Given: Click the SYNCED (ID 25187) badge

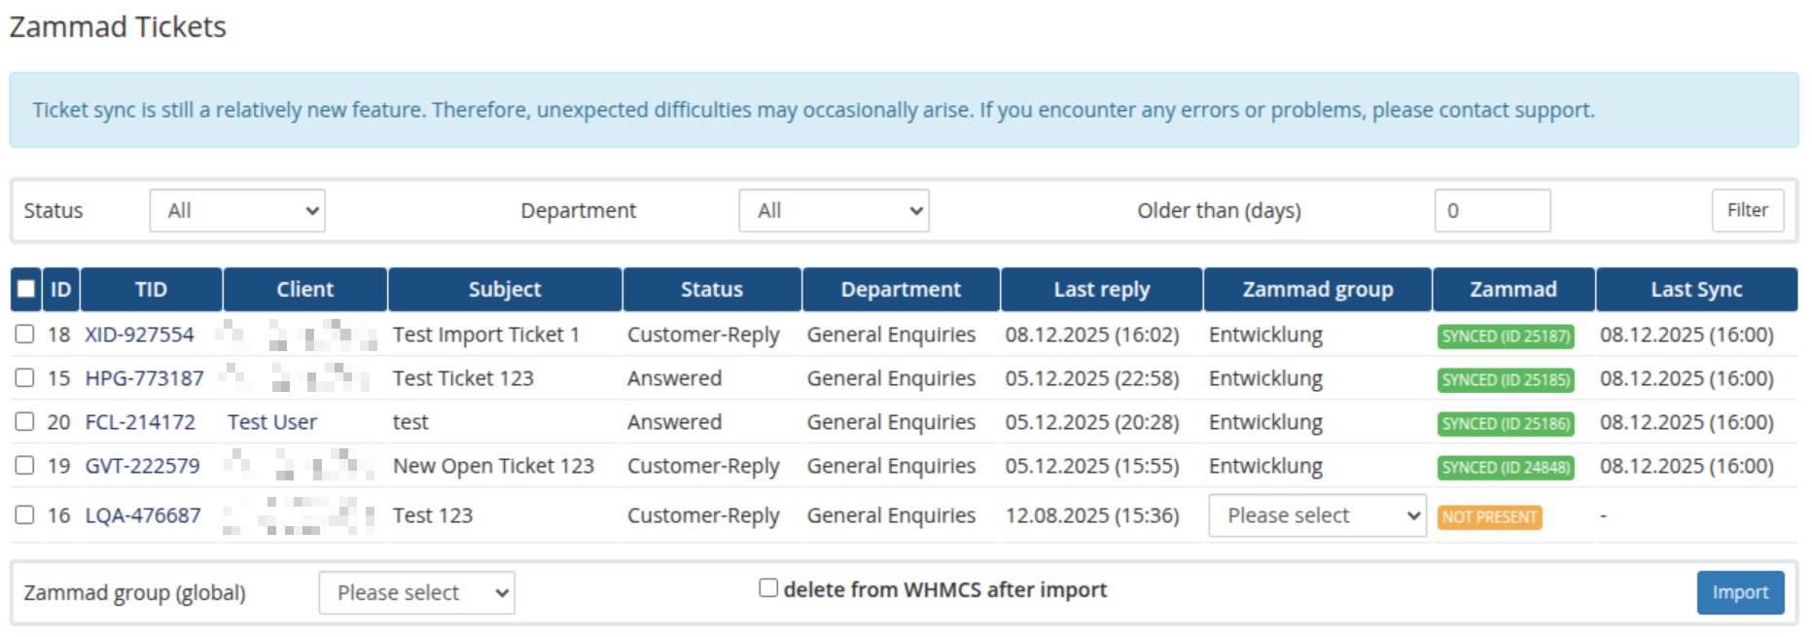Looking at the screenshot, I should click(x=1505, y=336).
